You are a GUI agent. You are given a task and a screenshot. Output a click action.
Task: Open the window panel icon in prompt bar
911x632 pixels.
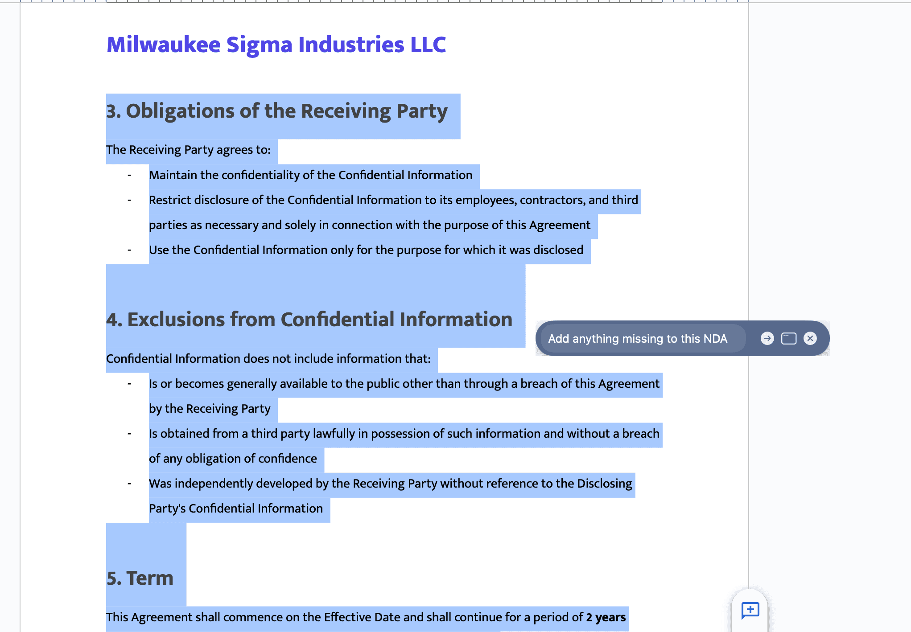(x=788, y=338)
